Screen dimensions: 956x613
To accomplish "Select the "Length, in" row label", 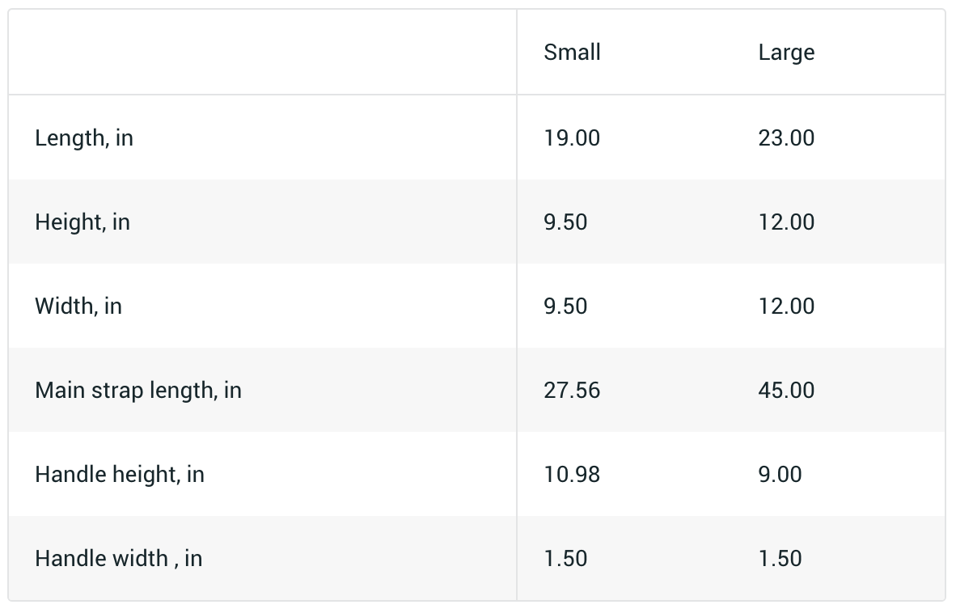I will point(84,138).
